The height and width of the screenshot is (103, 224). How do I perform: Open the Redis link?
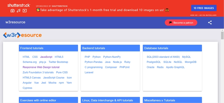(x=160, y=67)
